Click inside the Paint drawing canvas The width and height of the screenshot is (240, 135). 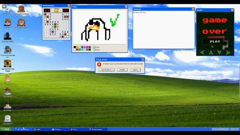(100, 27)
